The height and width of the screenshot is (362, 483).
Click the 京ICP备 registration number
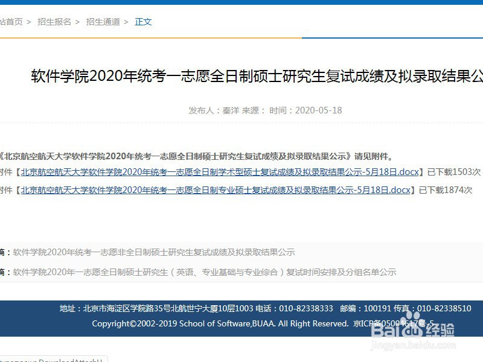coord(394,323)
